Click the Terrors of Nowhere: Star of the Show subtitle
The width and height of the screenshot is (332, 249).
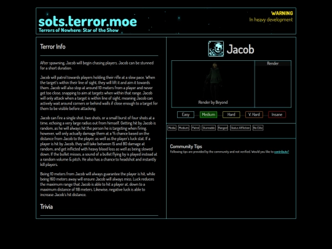79,30
